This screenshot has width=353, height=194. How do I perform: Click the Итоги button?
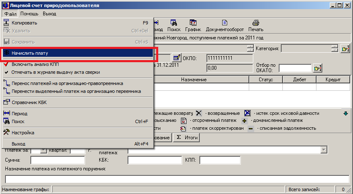tap(187, 137)
